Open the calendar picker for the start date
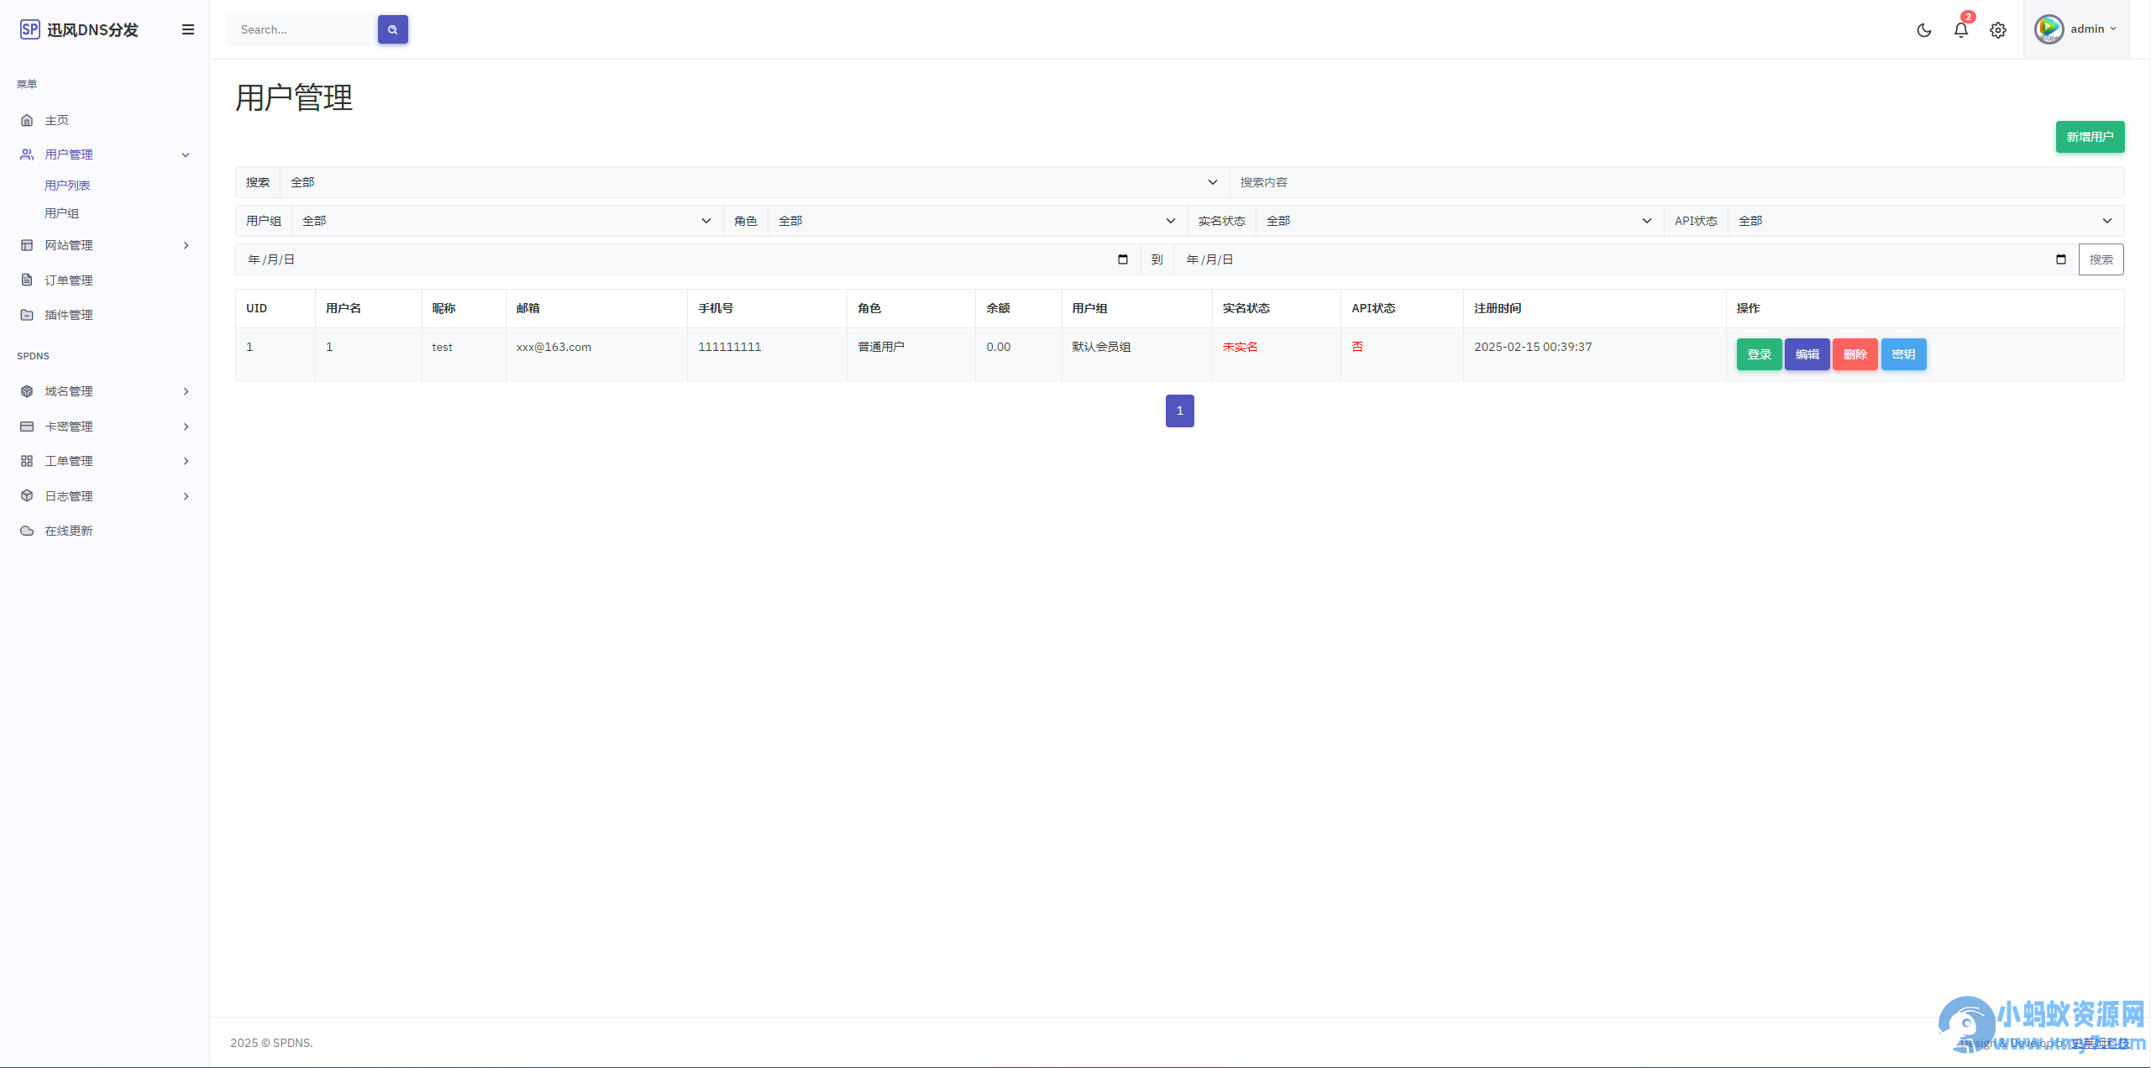 tap(1122, 259)
